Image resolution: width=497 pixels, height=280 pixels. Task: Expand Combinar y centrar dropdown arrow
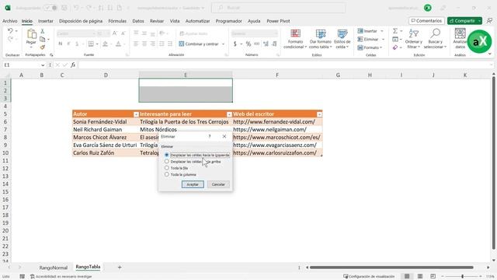(x=223, y=44)
